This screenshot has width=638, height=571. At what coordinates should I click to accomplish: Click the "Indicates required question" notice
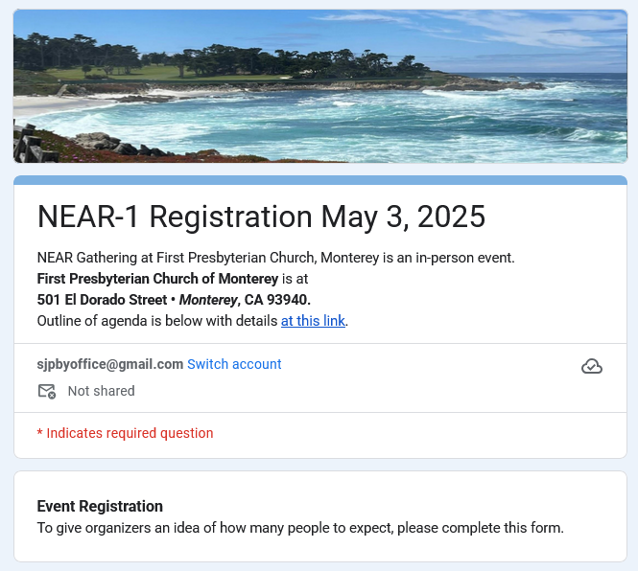pyautogui.click(x=130, y=433)
